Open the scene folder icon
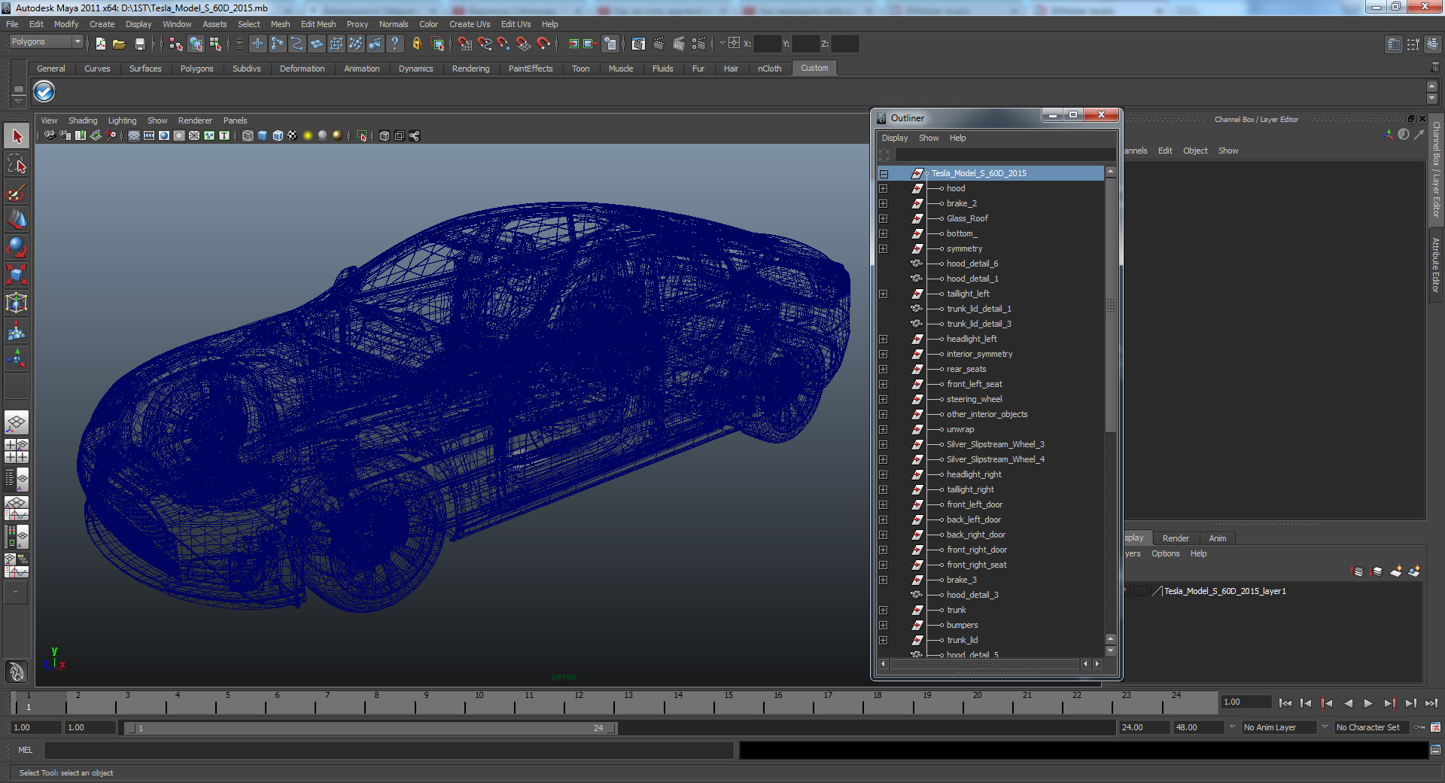 pyautogui.click(x=119, y=44)
